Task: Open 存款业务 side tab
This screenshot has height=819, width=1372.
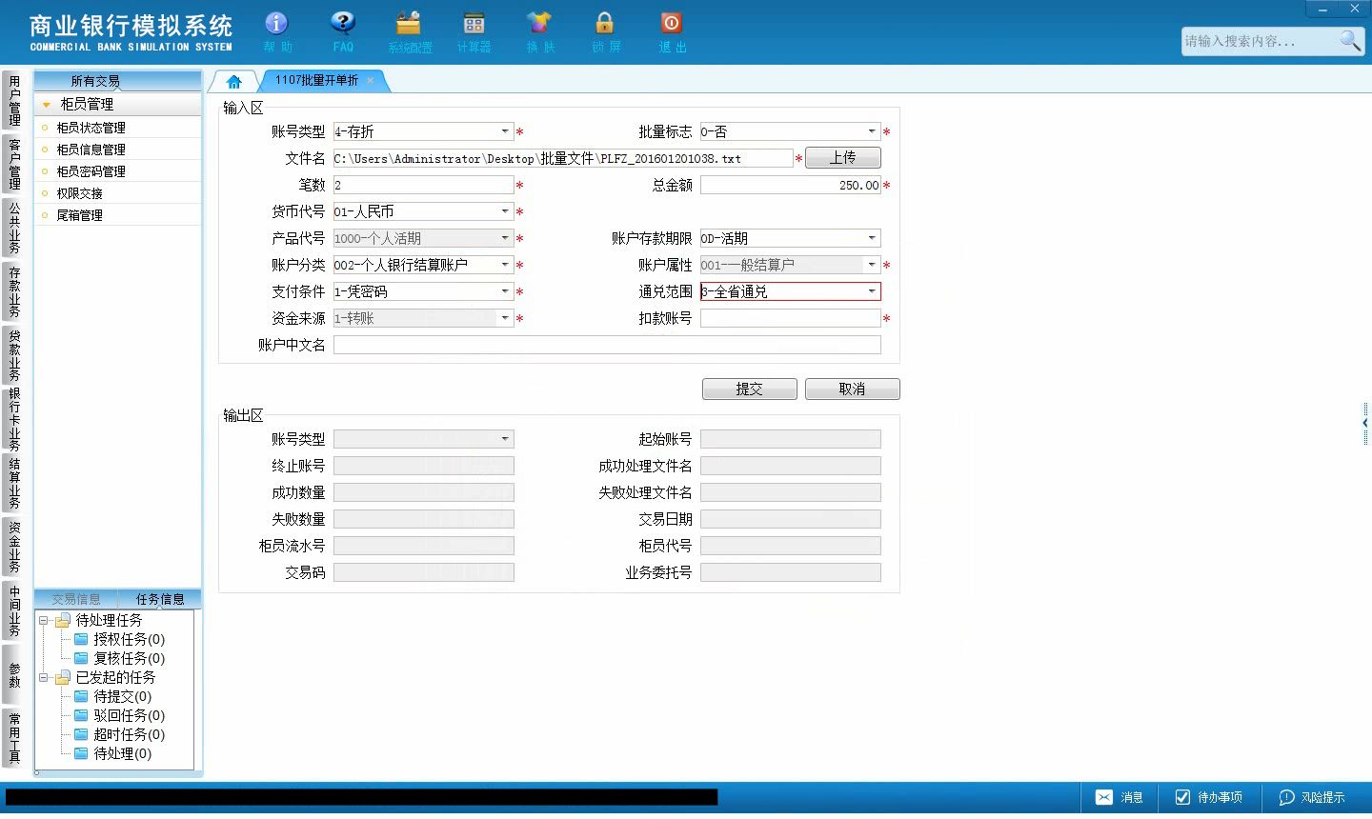Action: point(13,291)
